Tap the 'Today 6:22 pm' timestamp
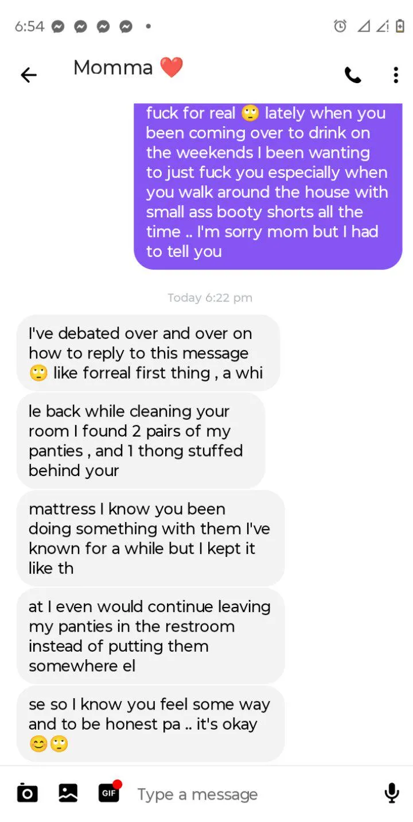 [210, 298]
